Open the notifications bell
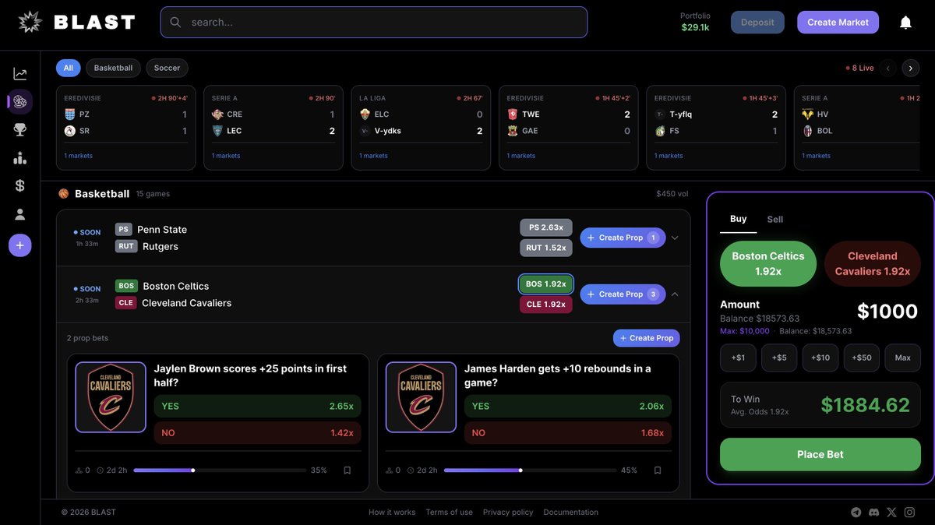This screenshot has height=525, width=935. [905, 23]
